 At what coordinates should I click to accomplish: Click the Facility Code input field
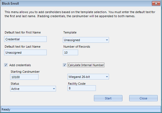tap(82, 88)
